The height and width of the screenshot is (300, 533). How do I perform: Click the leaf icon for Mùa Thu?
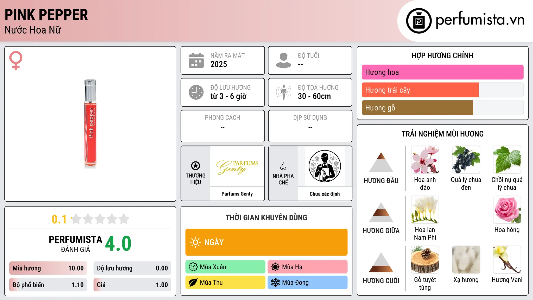point(193,283)
